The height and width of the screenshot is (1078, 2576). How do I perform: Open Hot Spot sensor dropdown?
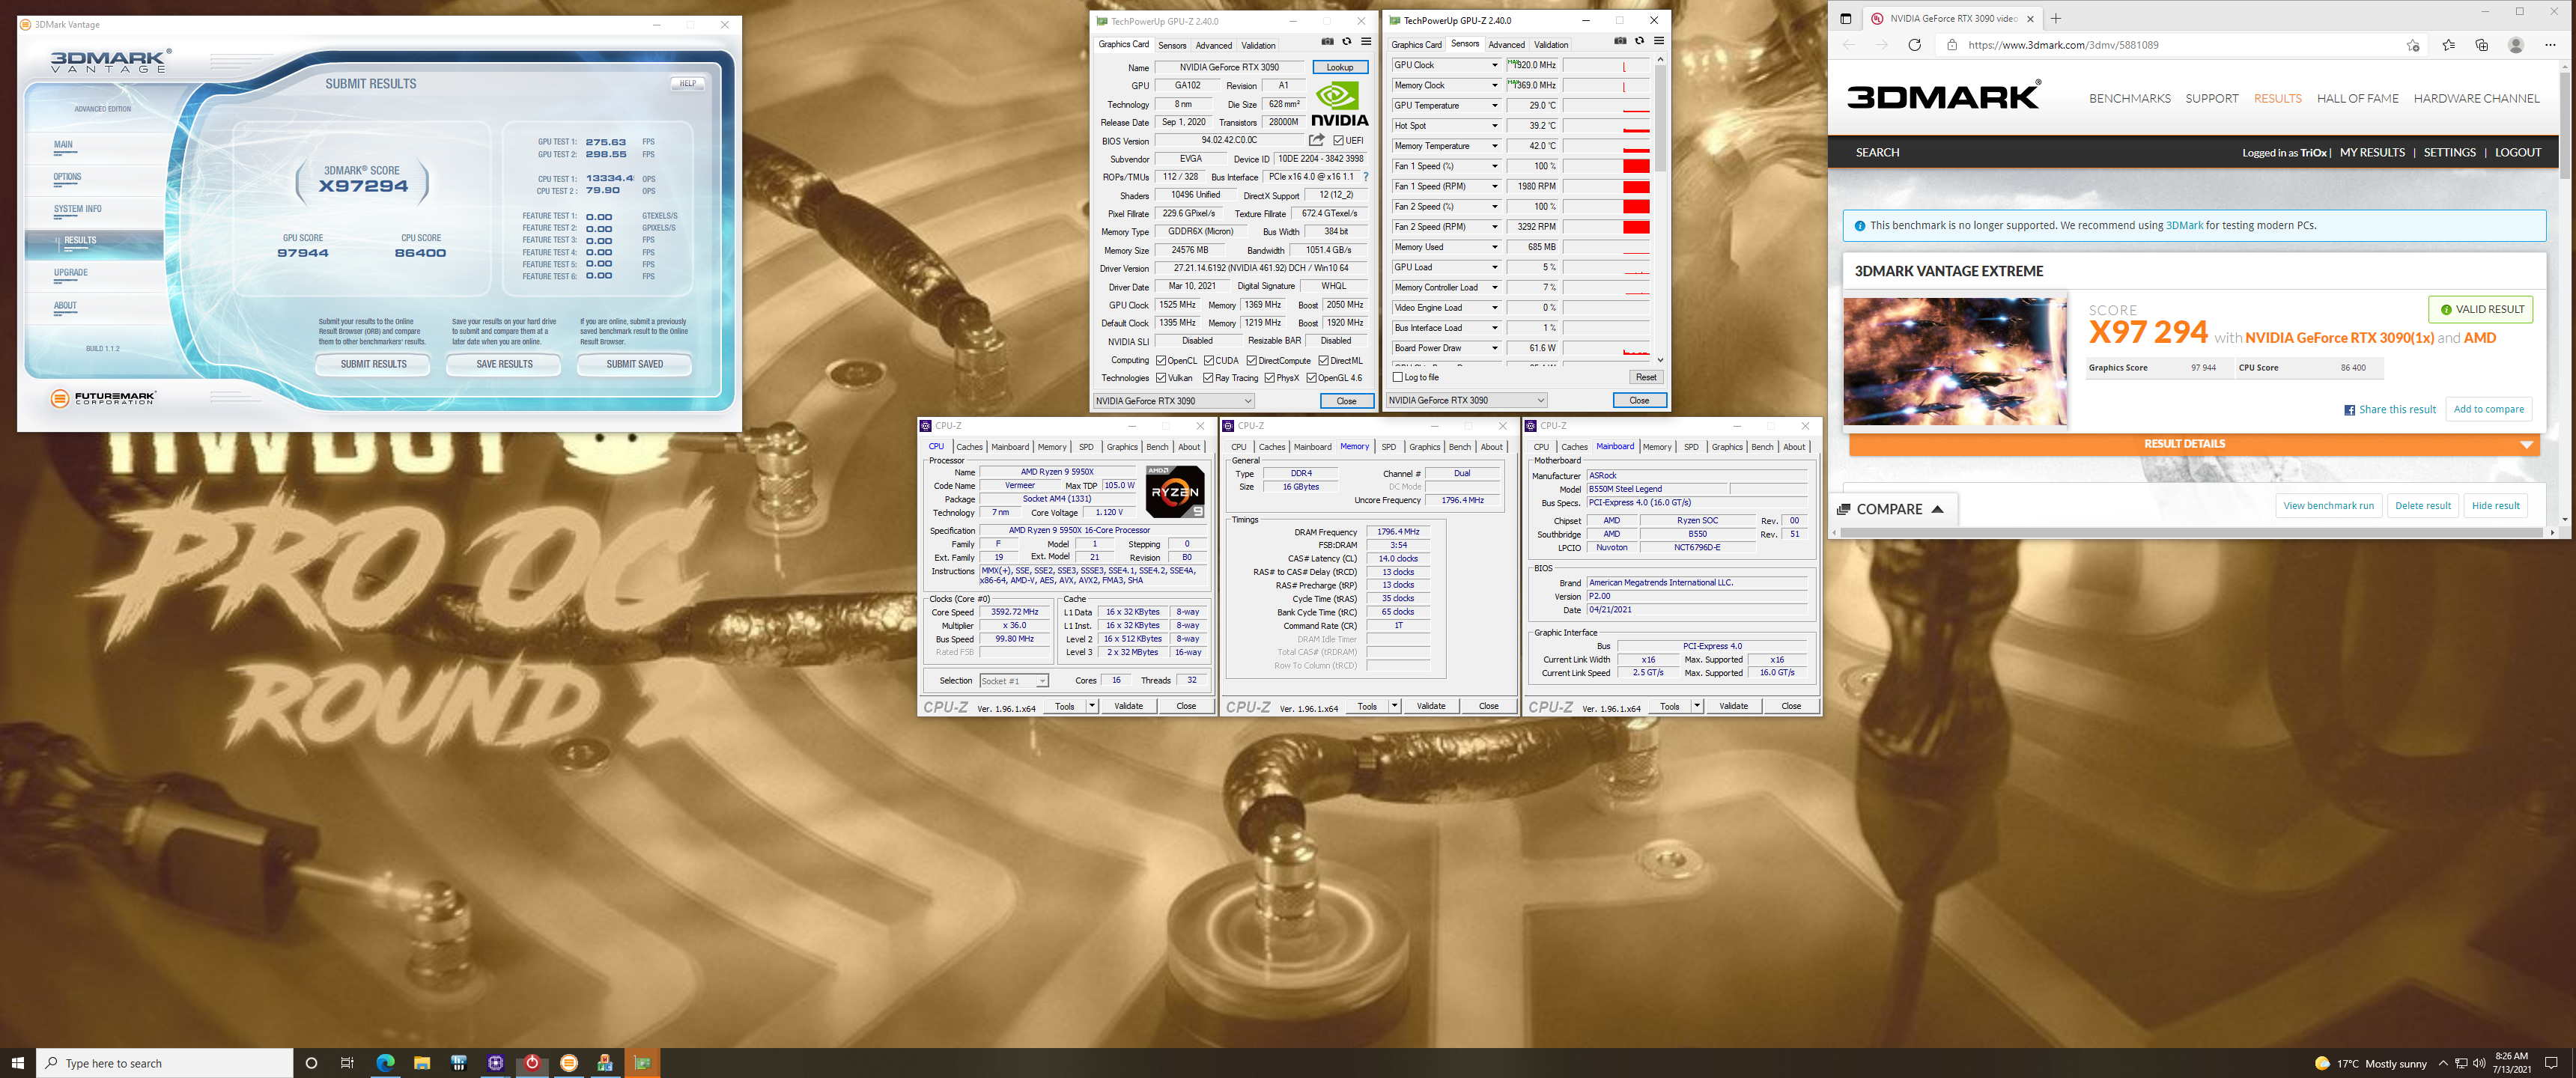(1494, 125)
